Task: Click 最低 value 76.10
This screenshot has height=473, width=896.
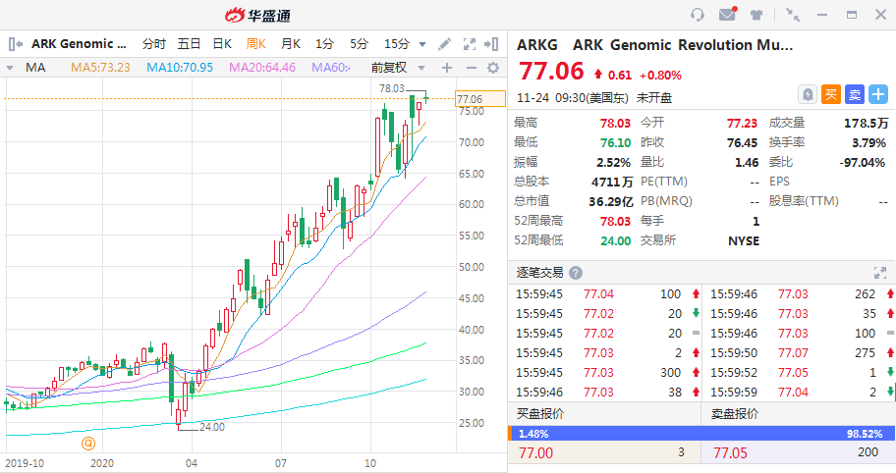Action: (615, 142)
